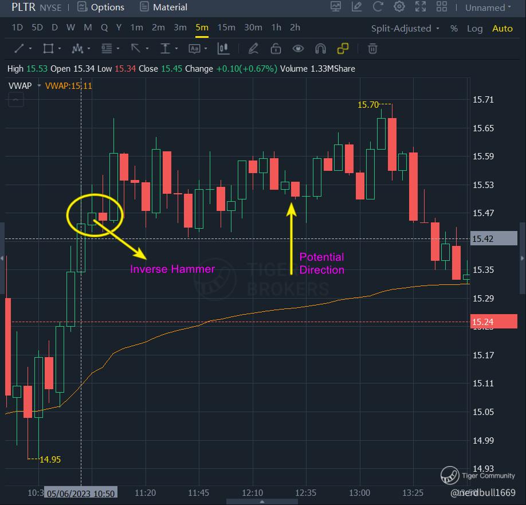
Task: Refresh the chart with the reload icon
Action: coord(378,7)
